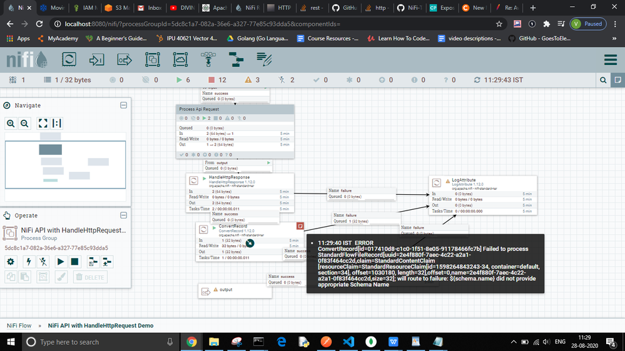Upload template from Operate panel
This screenshot has width=625, height=351.
click(x=107, y=262)
